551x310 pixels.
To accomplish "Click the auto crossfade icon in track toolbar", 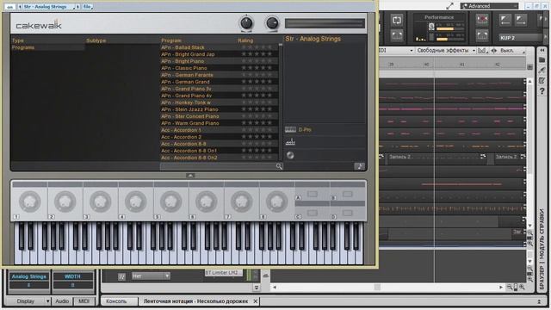I will pyautogui.click(x=482, y=51).
